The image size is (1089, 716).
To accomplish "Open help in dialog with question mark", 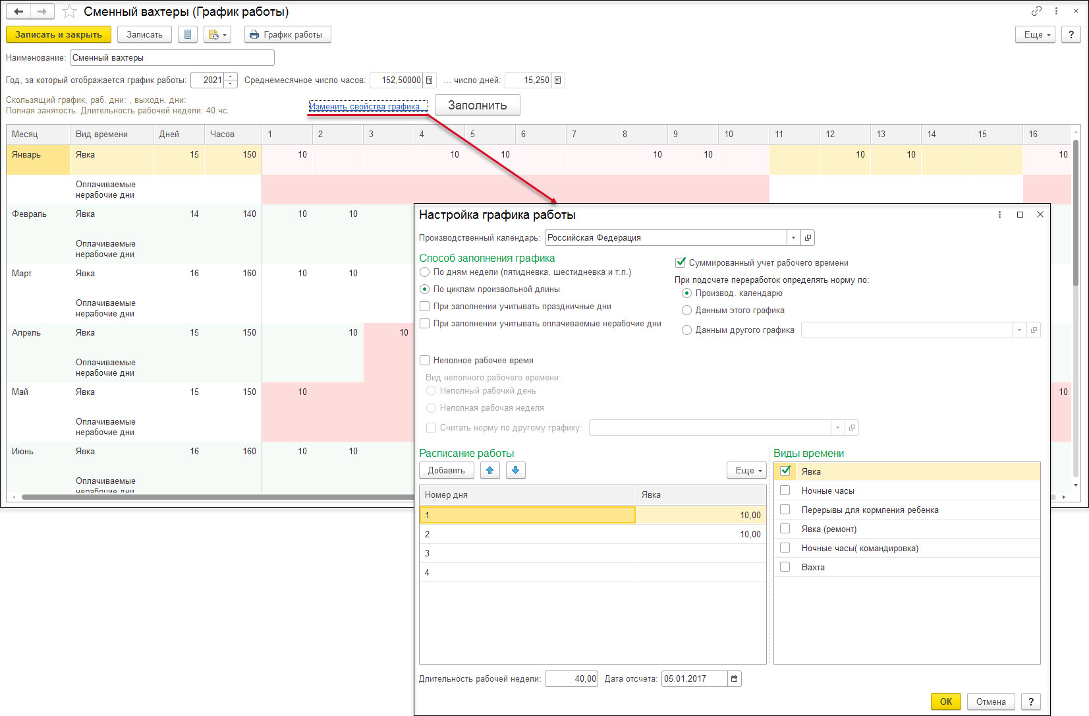I will (x=1031, y=701).
